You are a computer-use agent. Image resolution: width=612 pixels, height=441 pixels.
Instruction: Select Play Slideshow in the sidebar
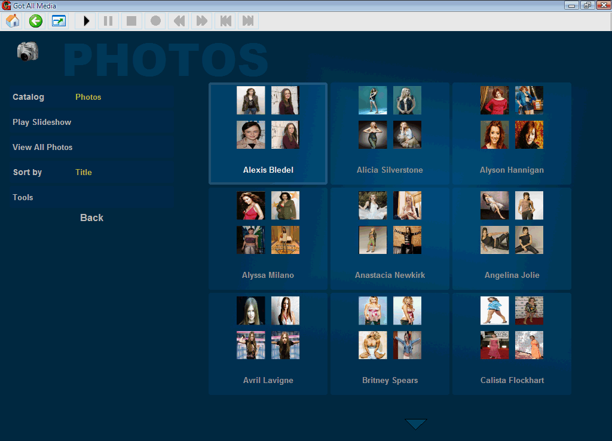click(91, 122)
